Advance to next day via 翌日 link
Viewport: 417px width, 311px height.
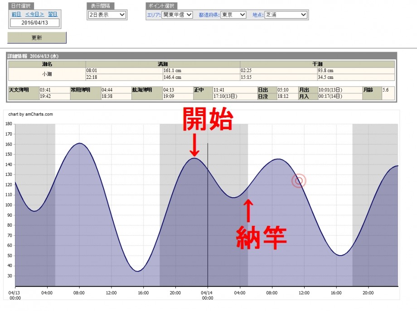pos(53,15)
